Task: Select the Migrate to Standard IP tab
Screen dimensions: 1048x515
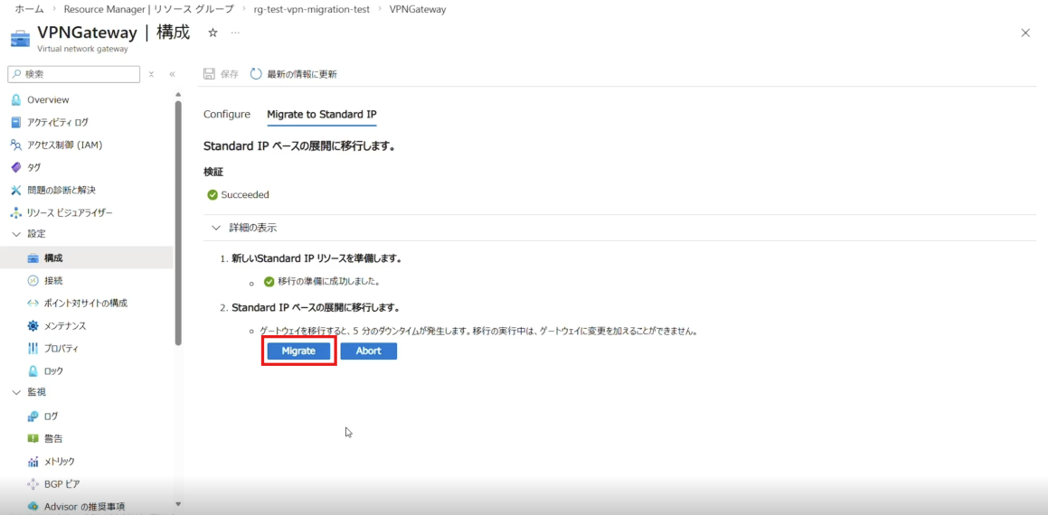Action: click(321, 115)
